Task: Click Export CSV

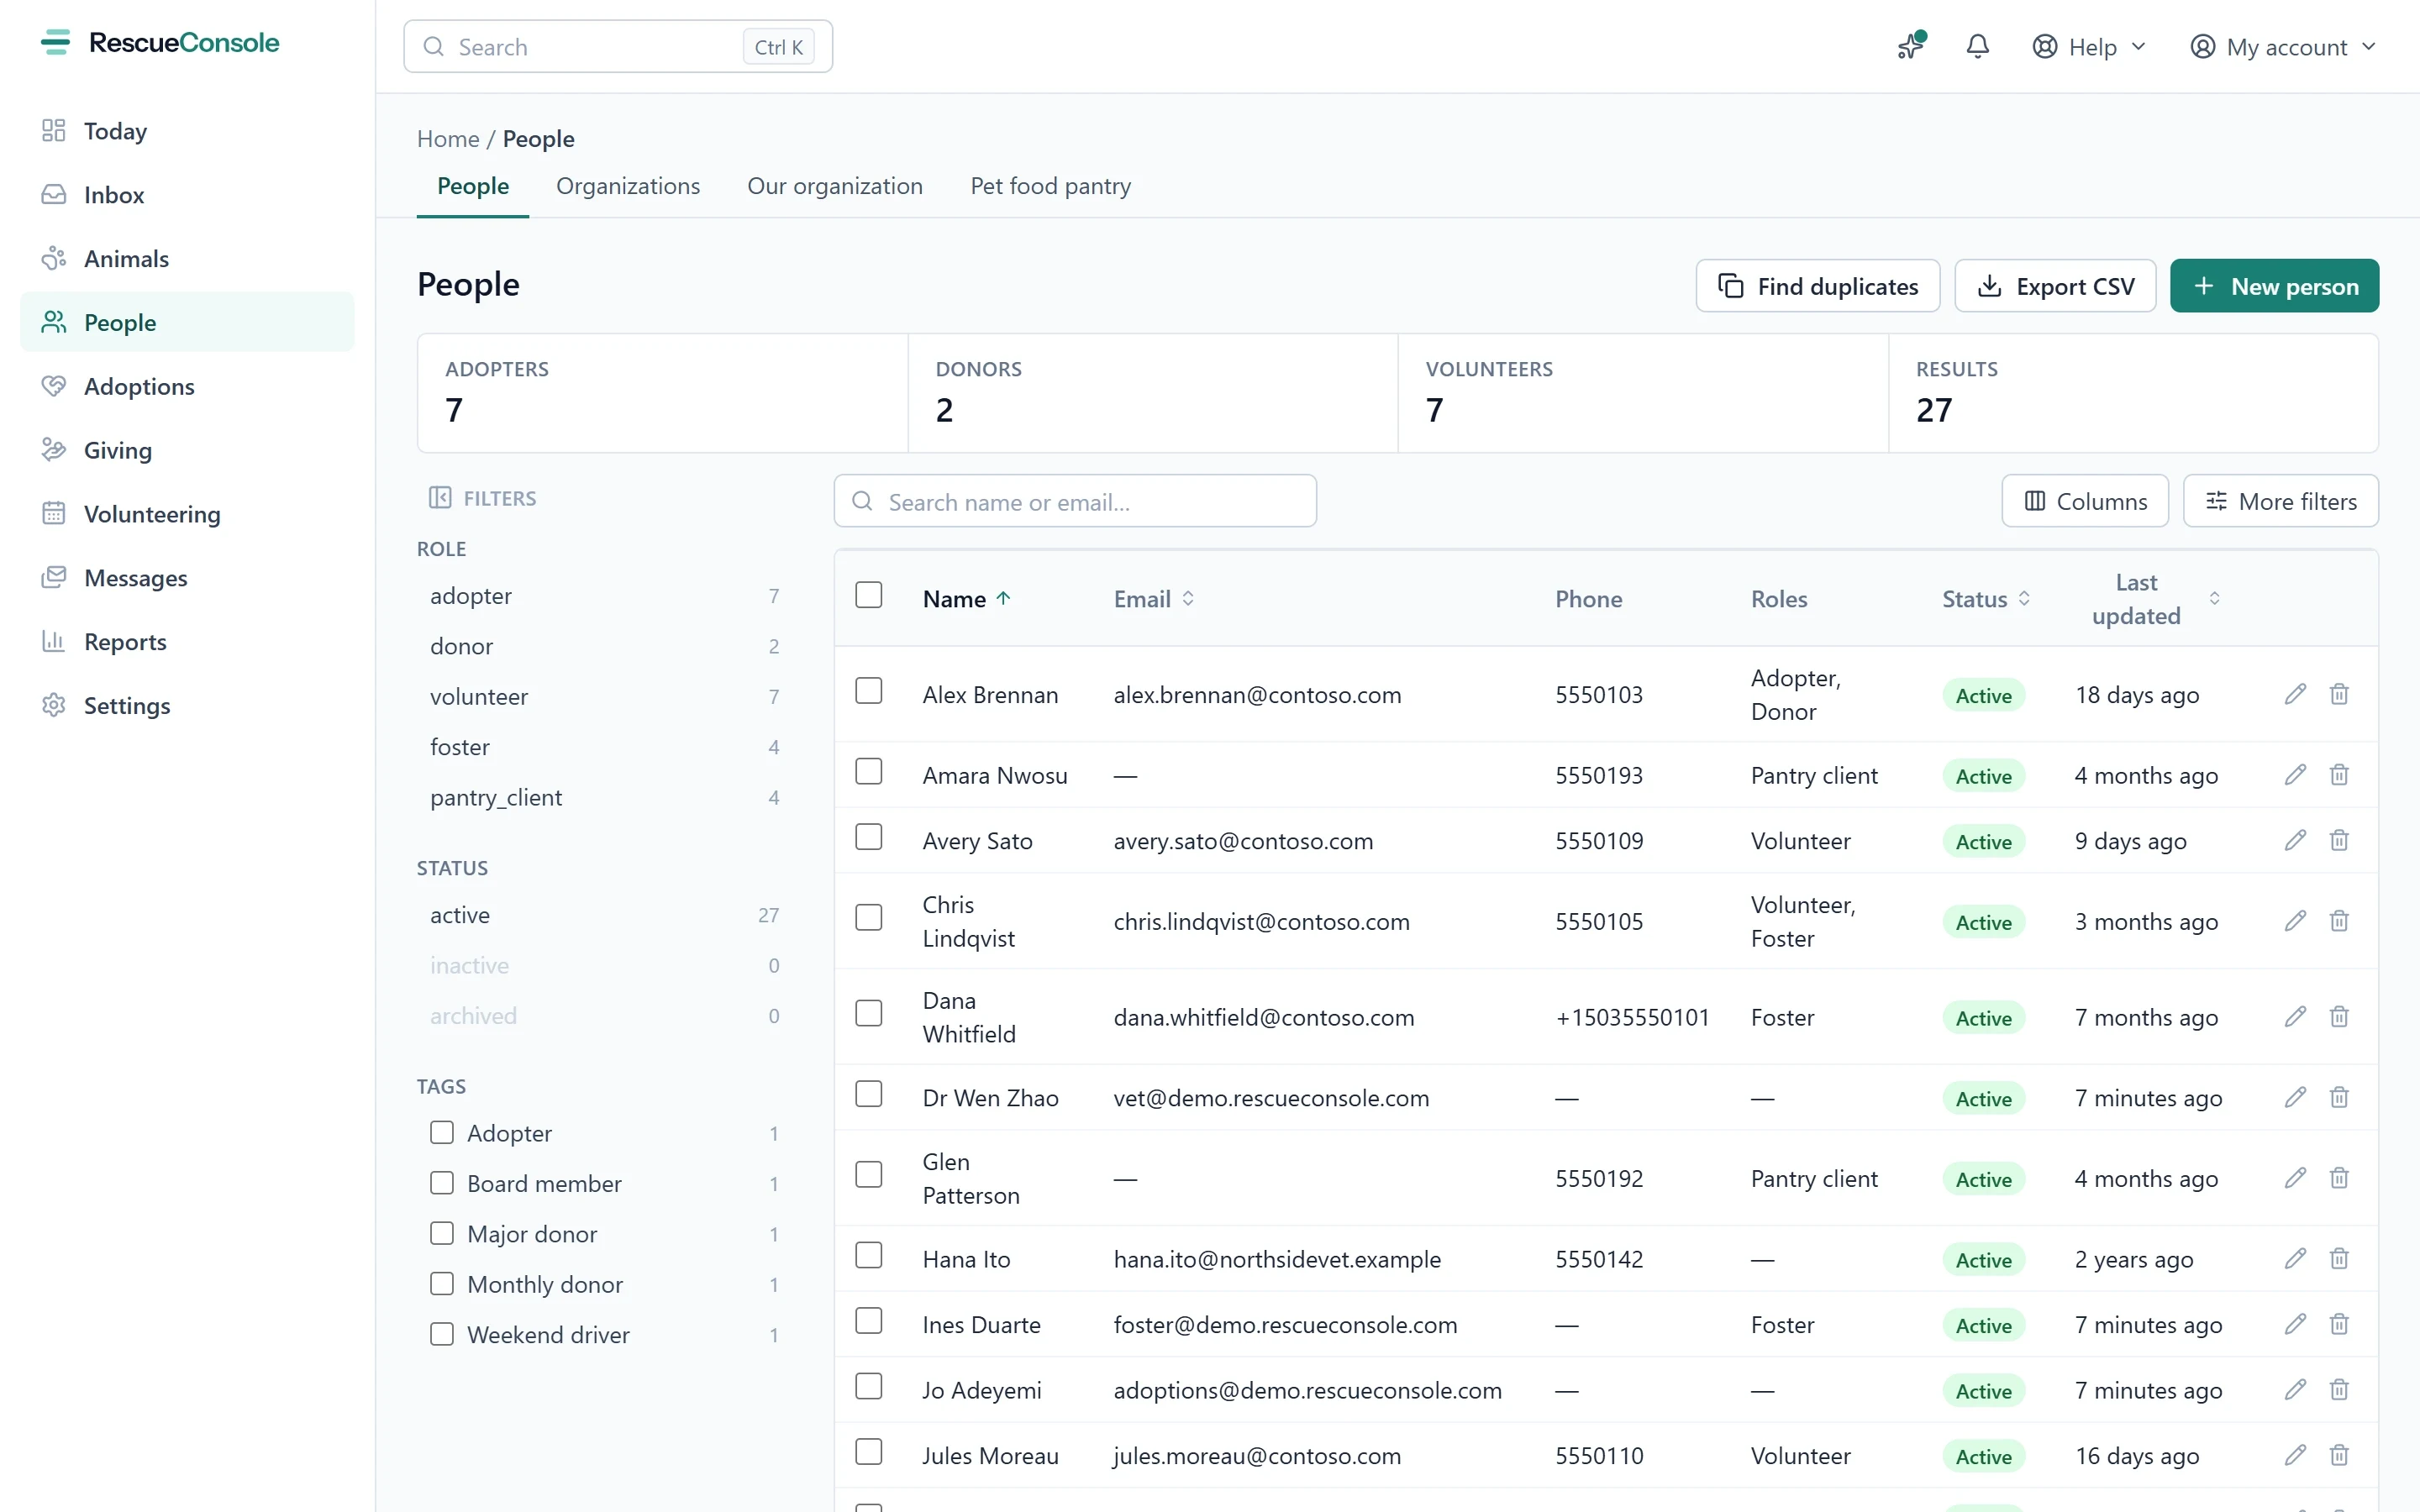Action: [x=2055, y=286]
